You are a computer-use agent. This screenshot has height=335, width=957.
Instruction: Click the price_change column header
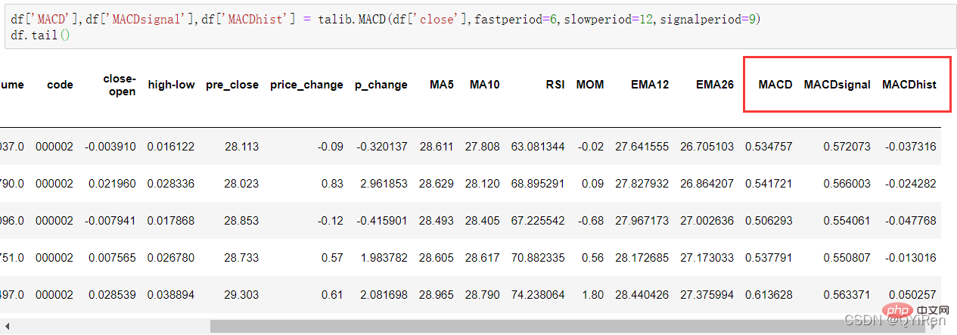(306, 85)
